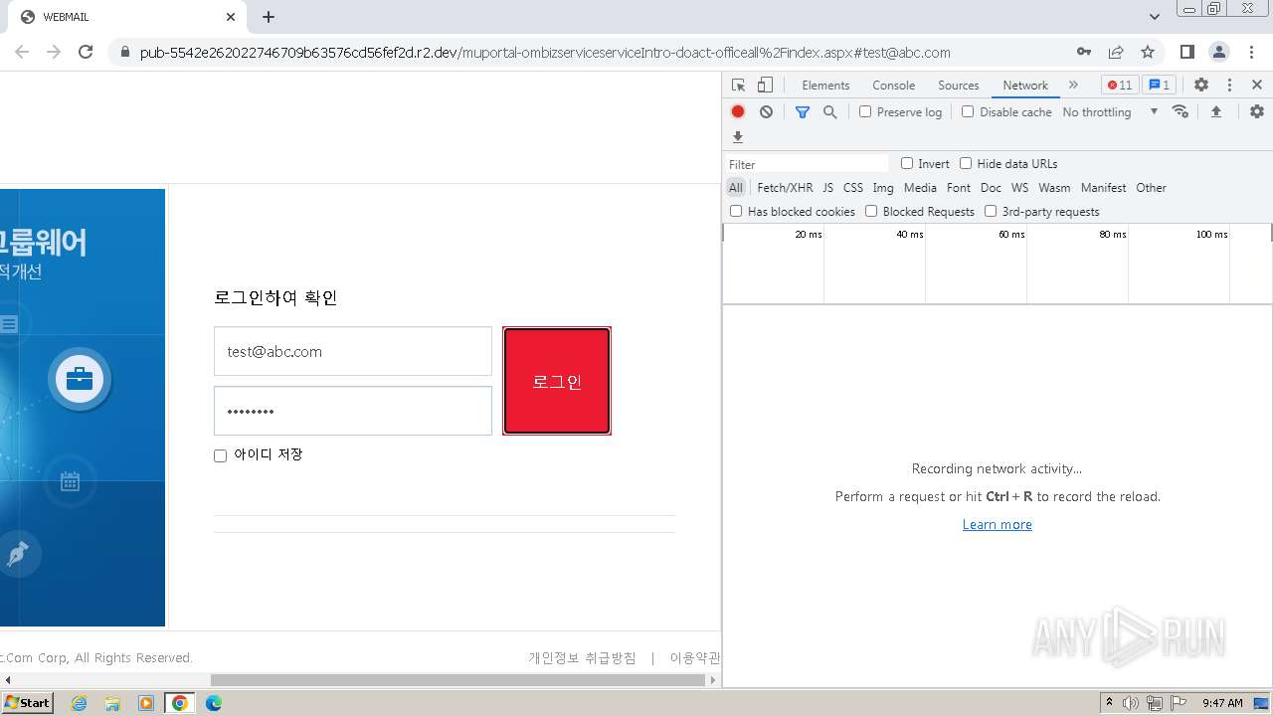
Task: Clear the network log
Action: [x=766, y=112]
